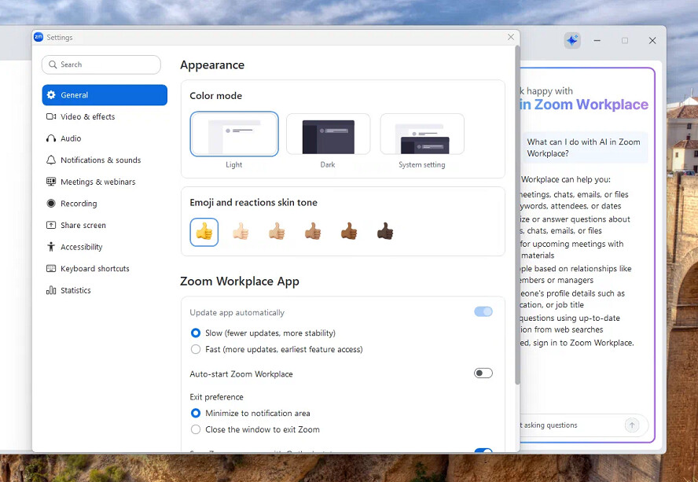Image resolution: width=698 pixels, height=482 pixels.
Task: Select Slow update channel radio button
Action: (196, 333)
